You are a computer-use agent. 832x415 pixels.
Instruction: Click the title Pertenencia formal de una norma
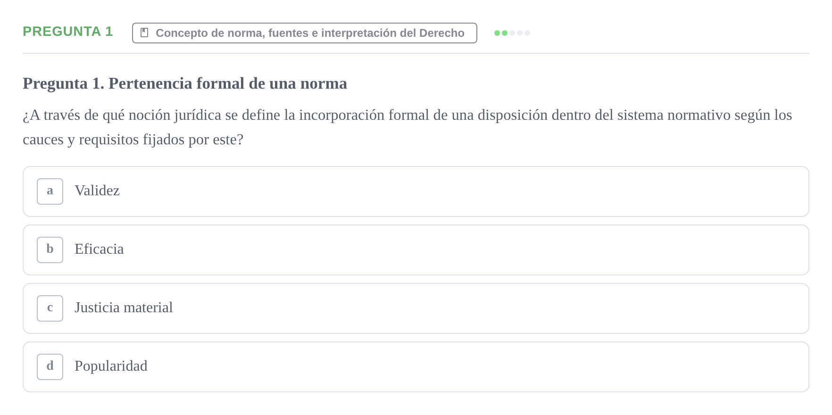pyautogui.click(x=185, y=83)
